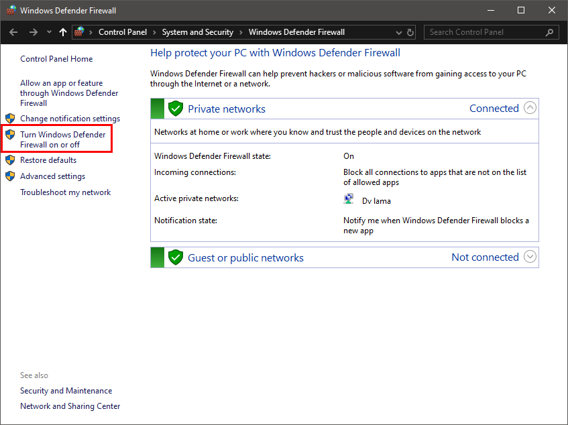Click the Restore defaults link

[48, 160]
